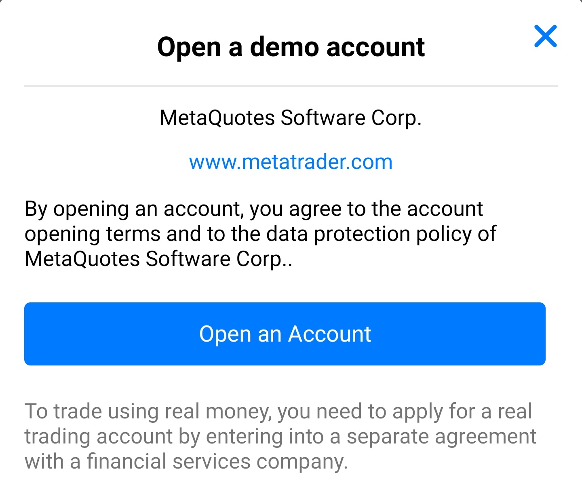Click the blue X icon
Viewport: 582px width, 492px height.
point(545,36)
